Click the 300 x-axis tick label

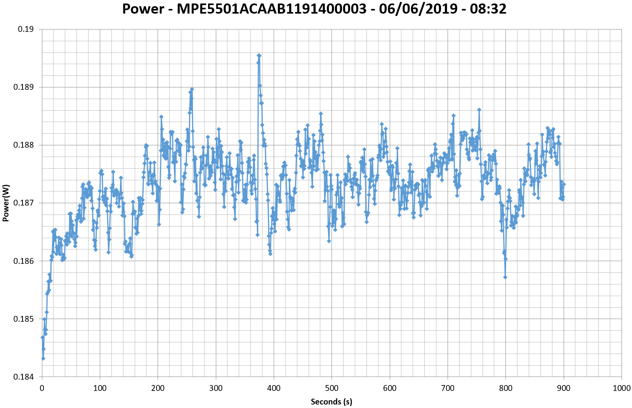tap(216, 388)
